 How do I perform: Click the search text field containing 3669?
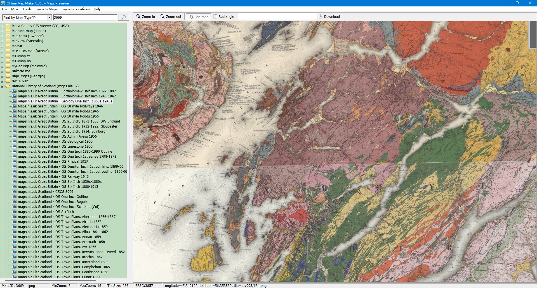point(85,18)
